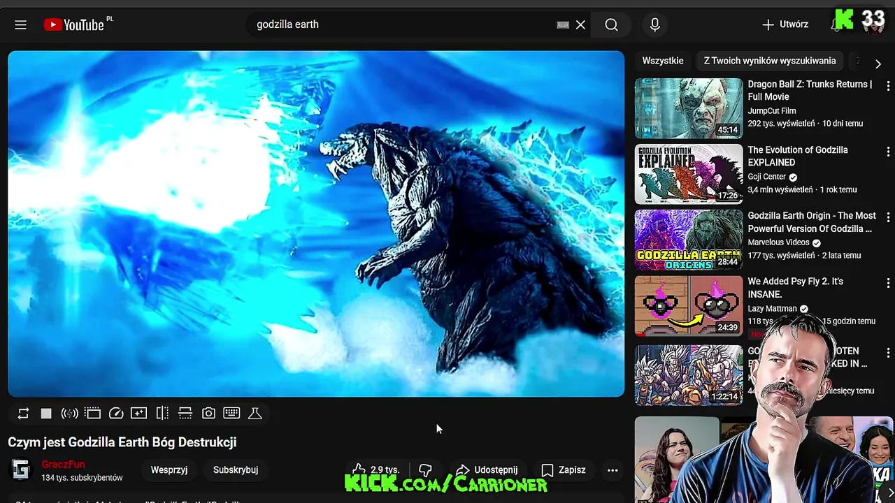Open the on-screen keyboard in search box
This screenshot has width=895, height=503.
pos(563,24)
